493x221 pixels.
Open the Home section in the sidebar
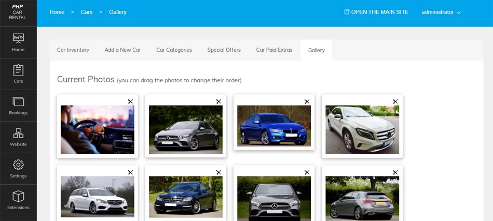[18, 42]
